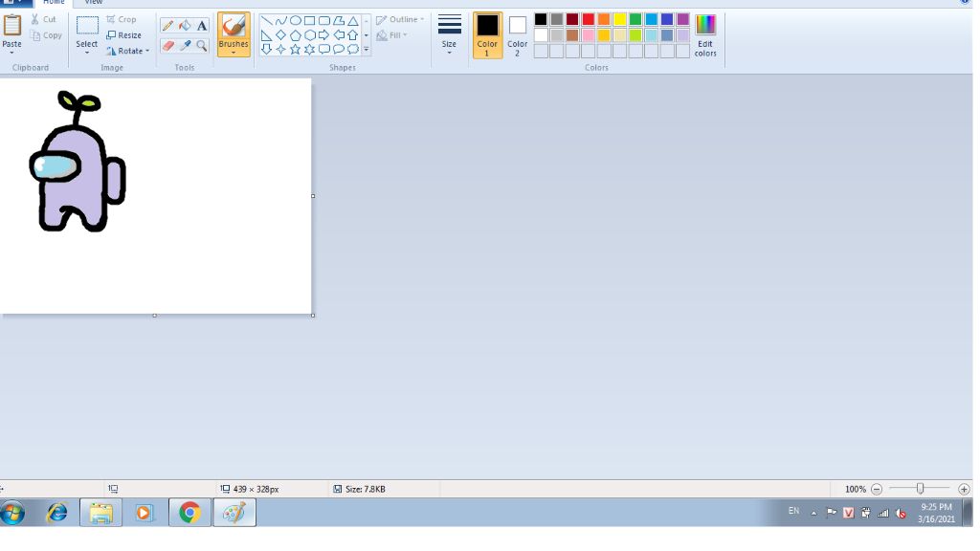Pick the lavender color swatch
The height and width of the screenshot is (551, 980).
pos(682,35)
